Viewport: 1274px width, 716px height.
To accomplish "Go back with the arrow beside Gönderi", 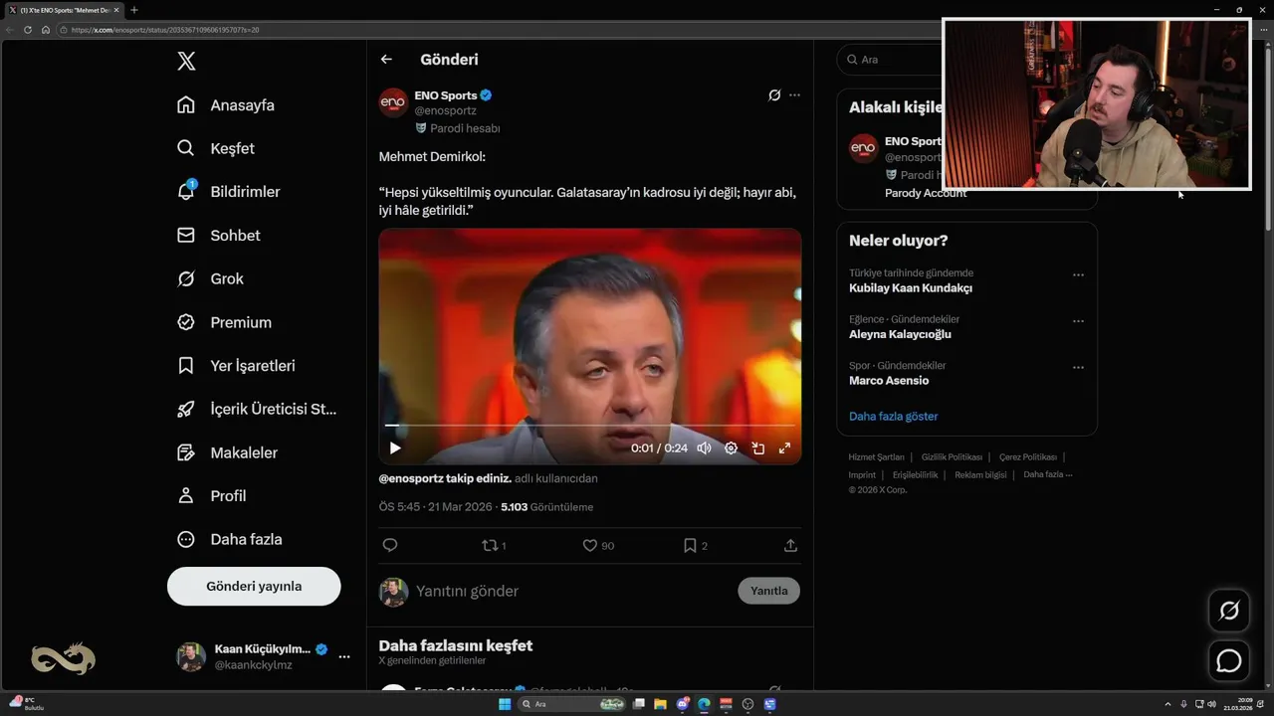I will pyautogui.click(x=386, y=60).
